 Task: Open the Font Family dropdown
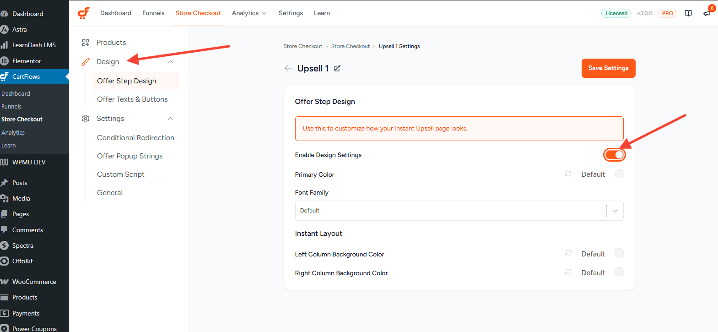tap(459, 211)
